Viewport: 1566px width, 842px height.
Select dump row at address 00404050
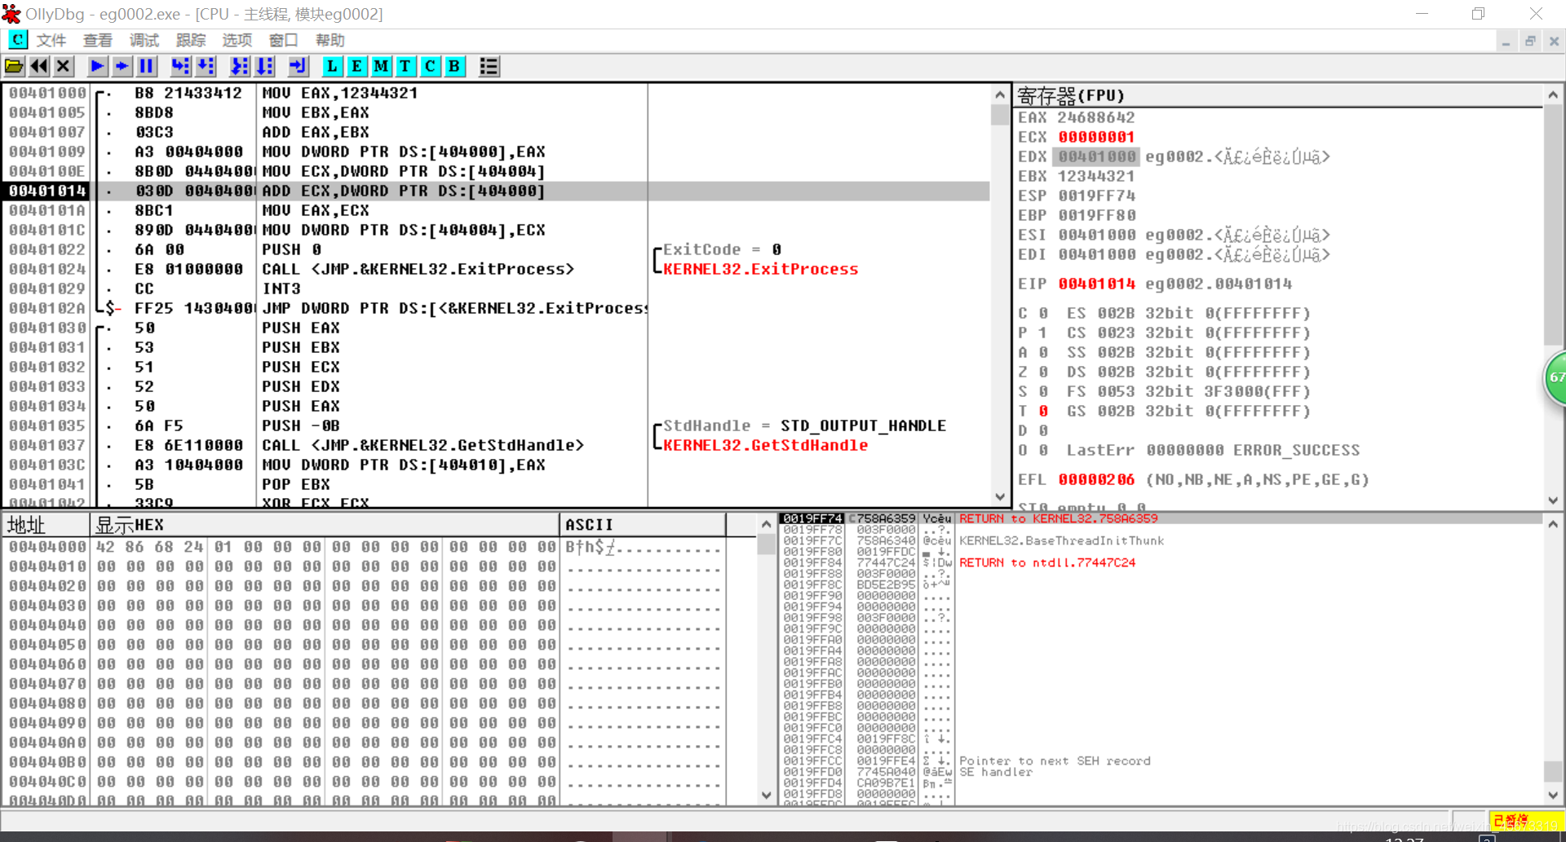point(363,645)
